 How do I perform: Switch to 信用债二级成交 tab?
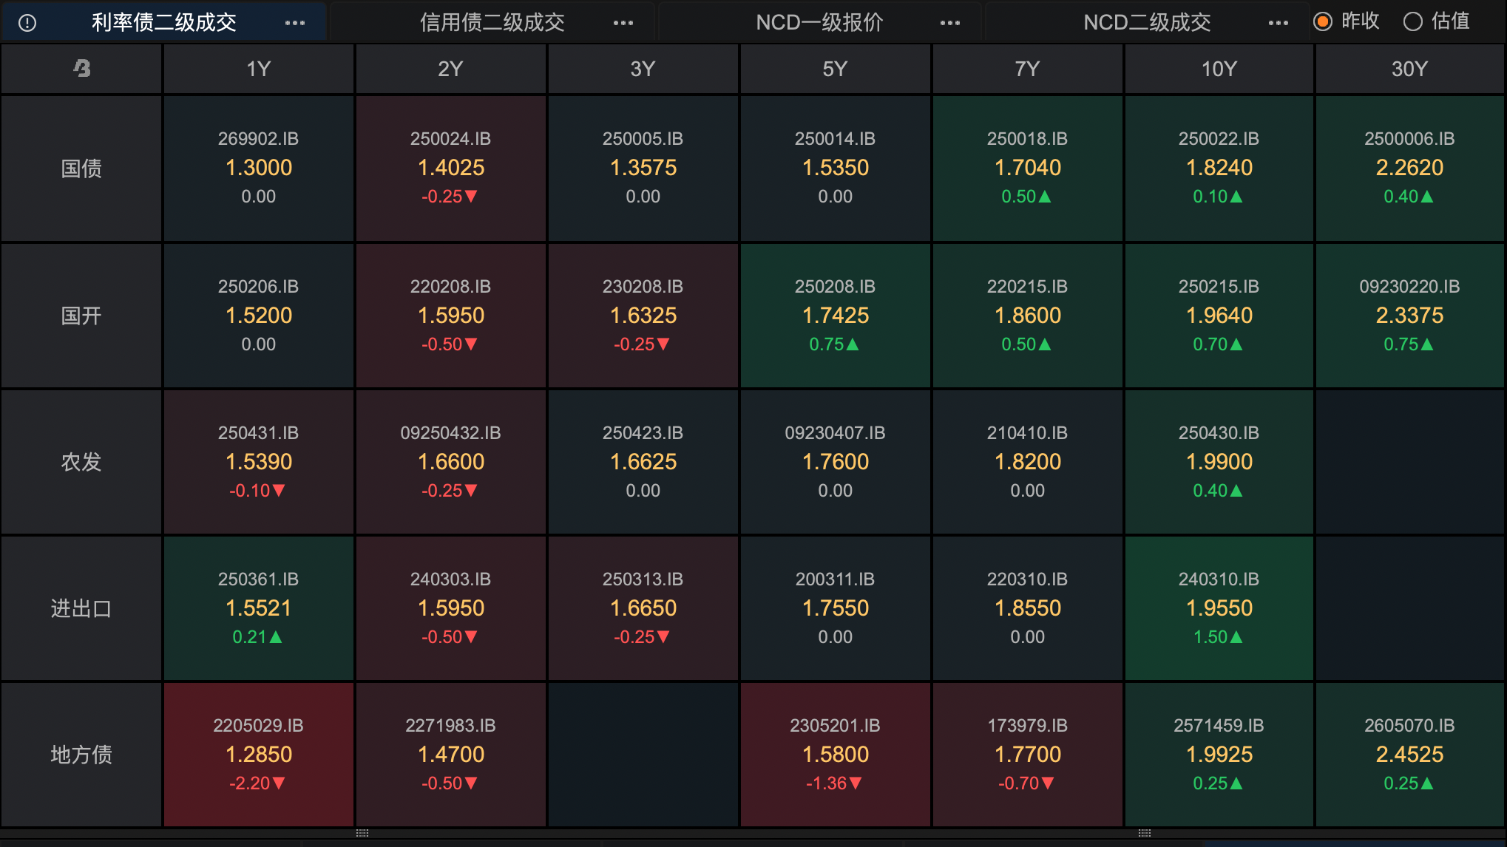(492, 23)
